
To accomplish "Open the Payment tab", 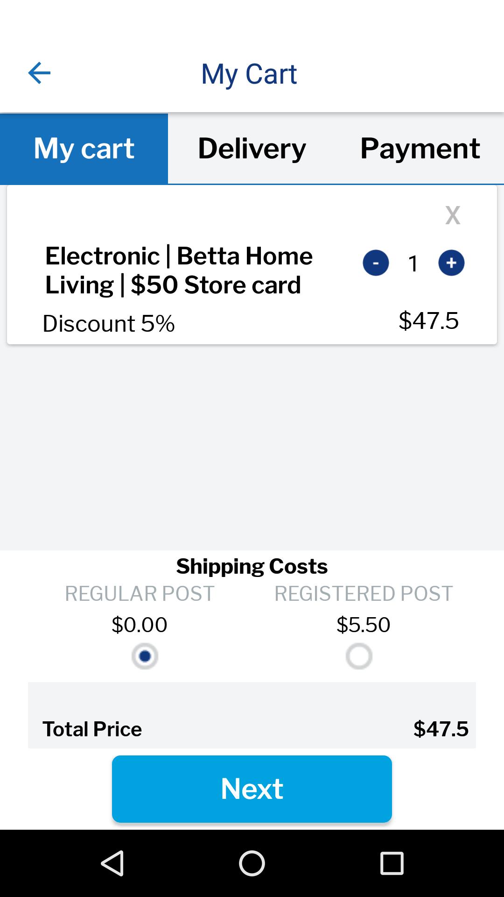I will coord(420,149).
